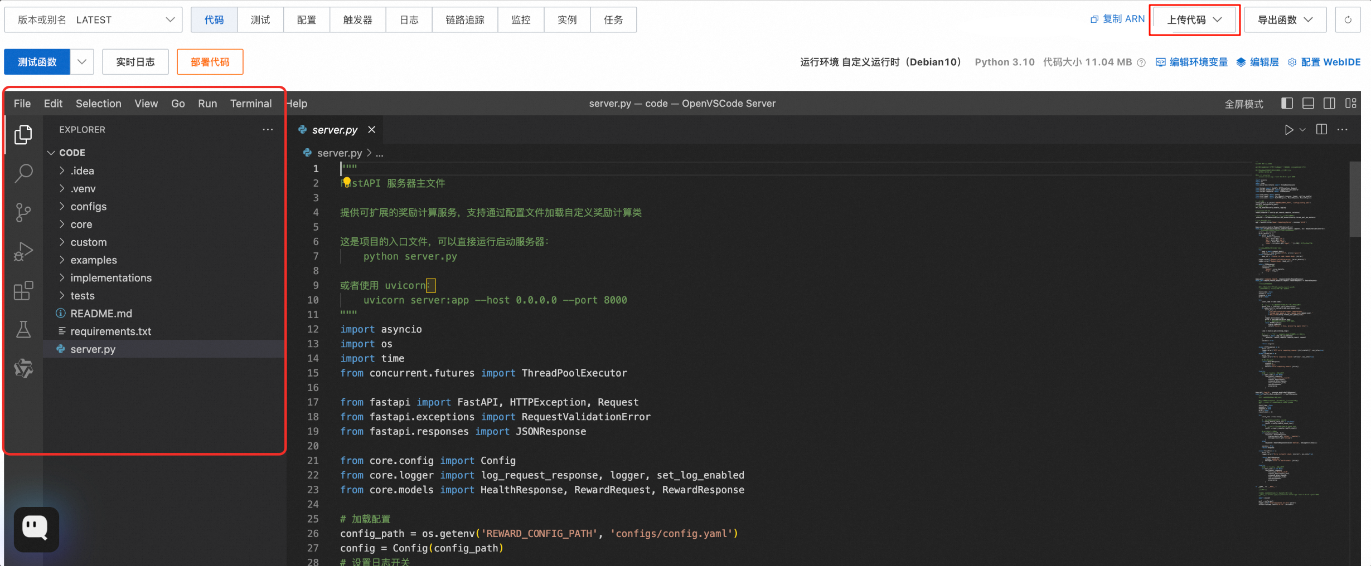Open the arrow dropdown next to 测试函数

pyautogui.click(x=82, y=62)
